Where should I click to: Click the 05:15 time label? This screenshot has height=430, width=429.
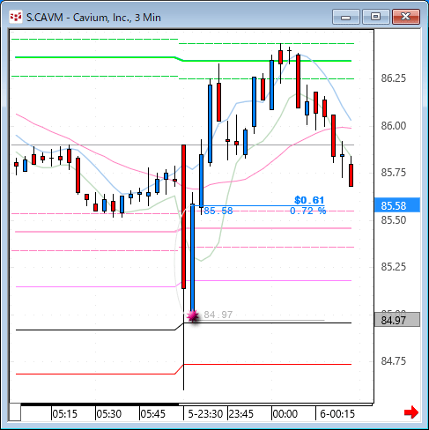pyautogui.click(x=65, y=414)
